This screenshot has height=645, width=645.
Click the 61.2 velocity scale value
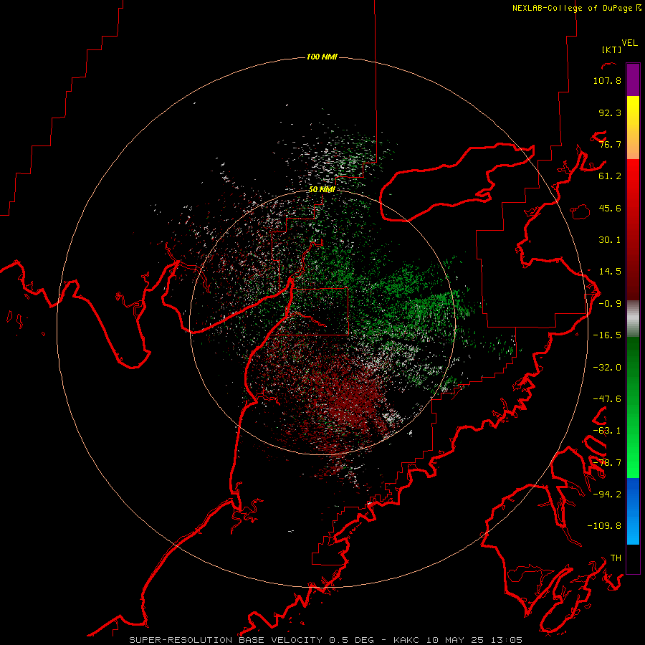610,176
